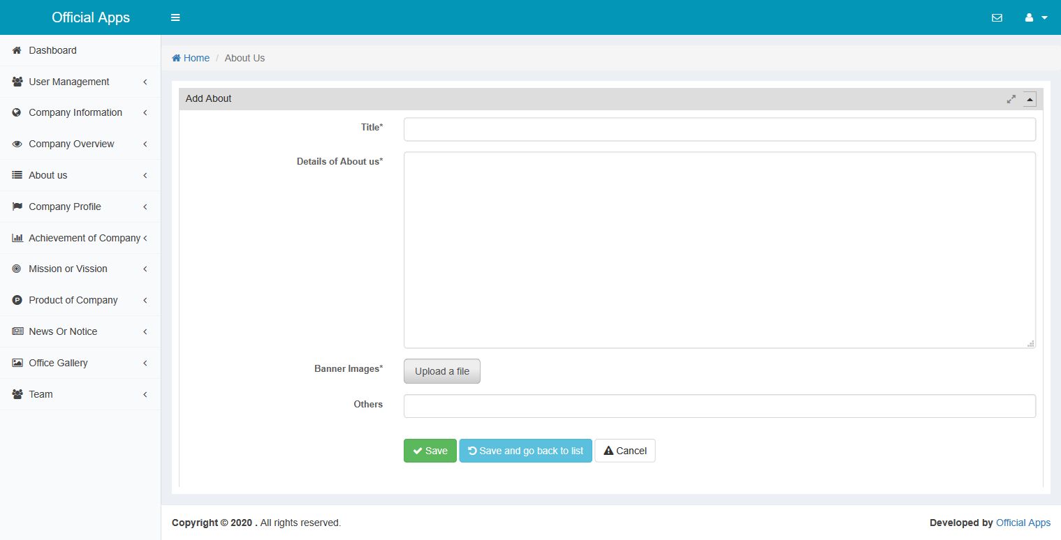Select Product of Company menu item
Viewport: 1061px width, 540px height.
(80, 300)
